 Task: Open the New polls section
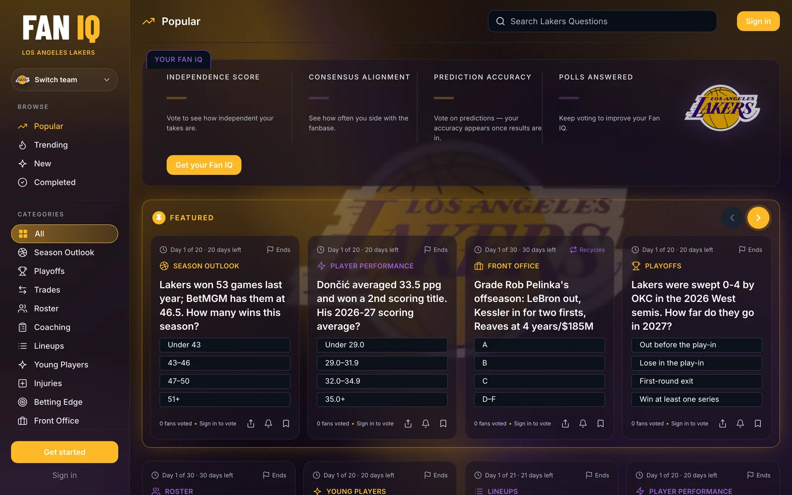pos(64,164)
